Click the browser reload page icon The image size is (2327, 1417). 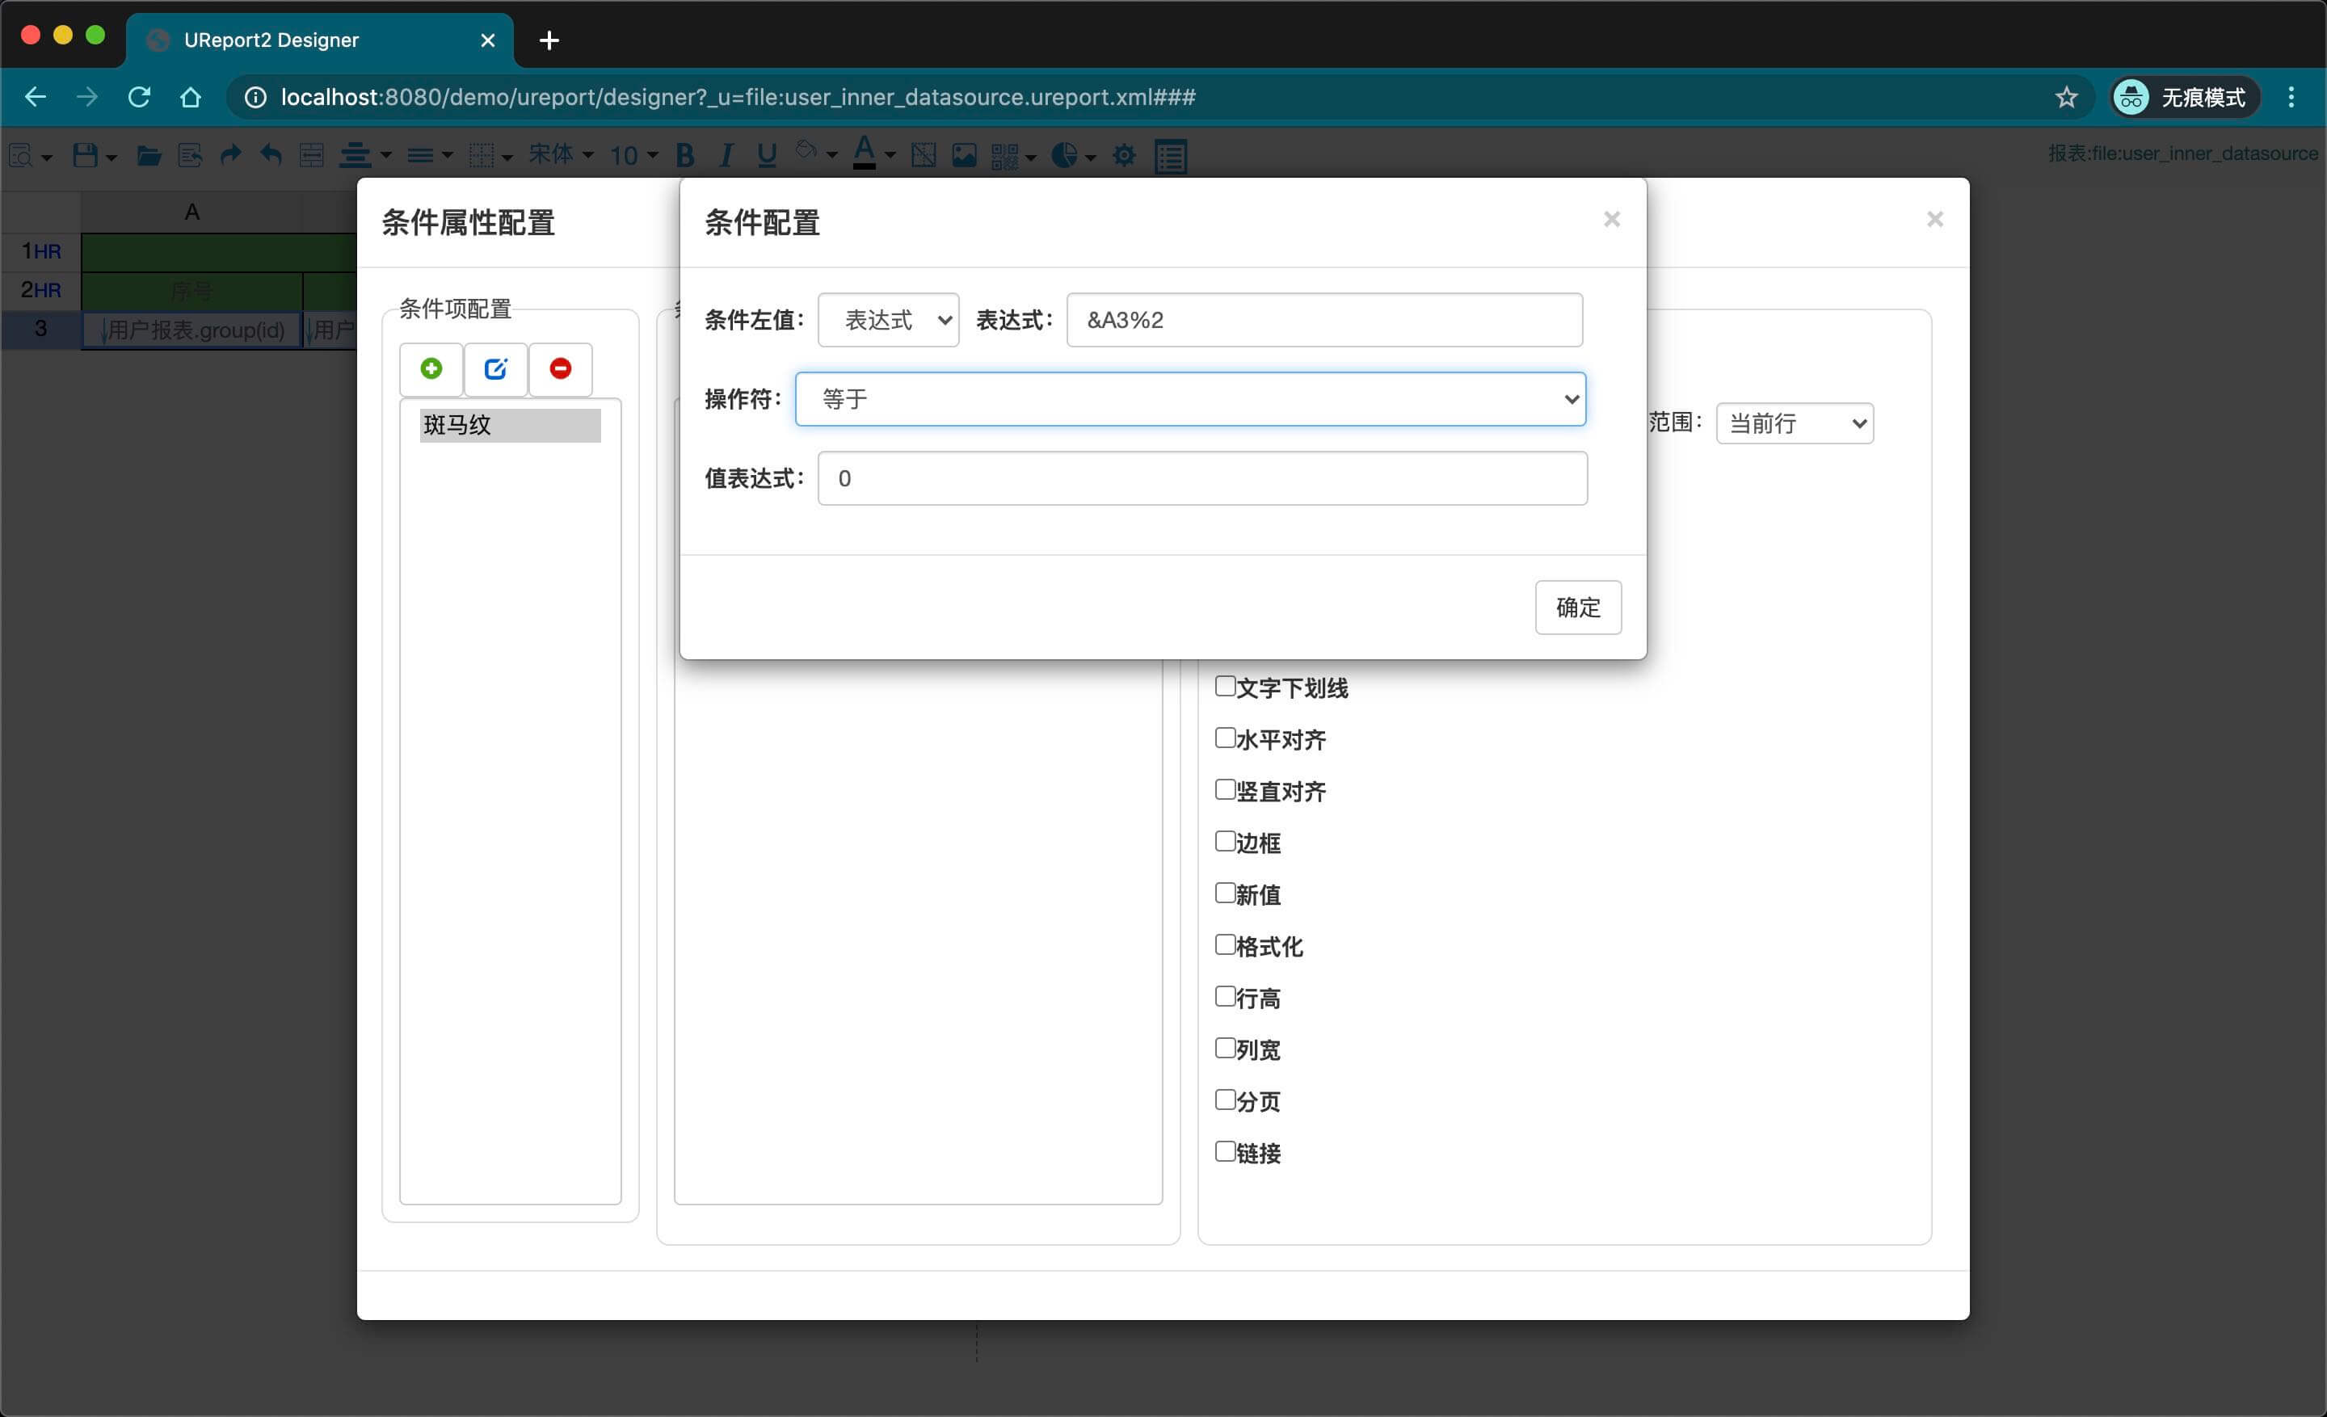140,97
